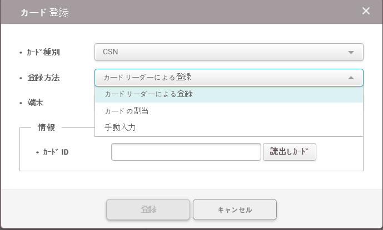Choose the カード の割当 option

click(x=126, y=111)
